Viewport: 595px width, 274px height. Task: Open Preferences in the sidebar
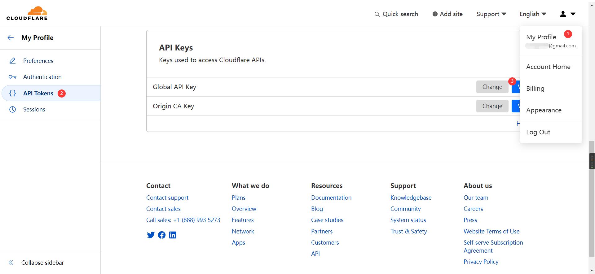(x=38, y=61)
